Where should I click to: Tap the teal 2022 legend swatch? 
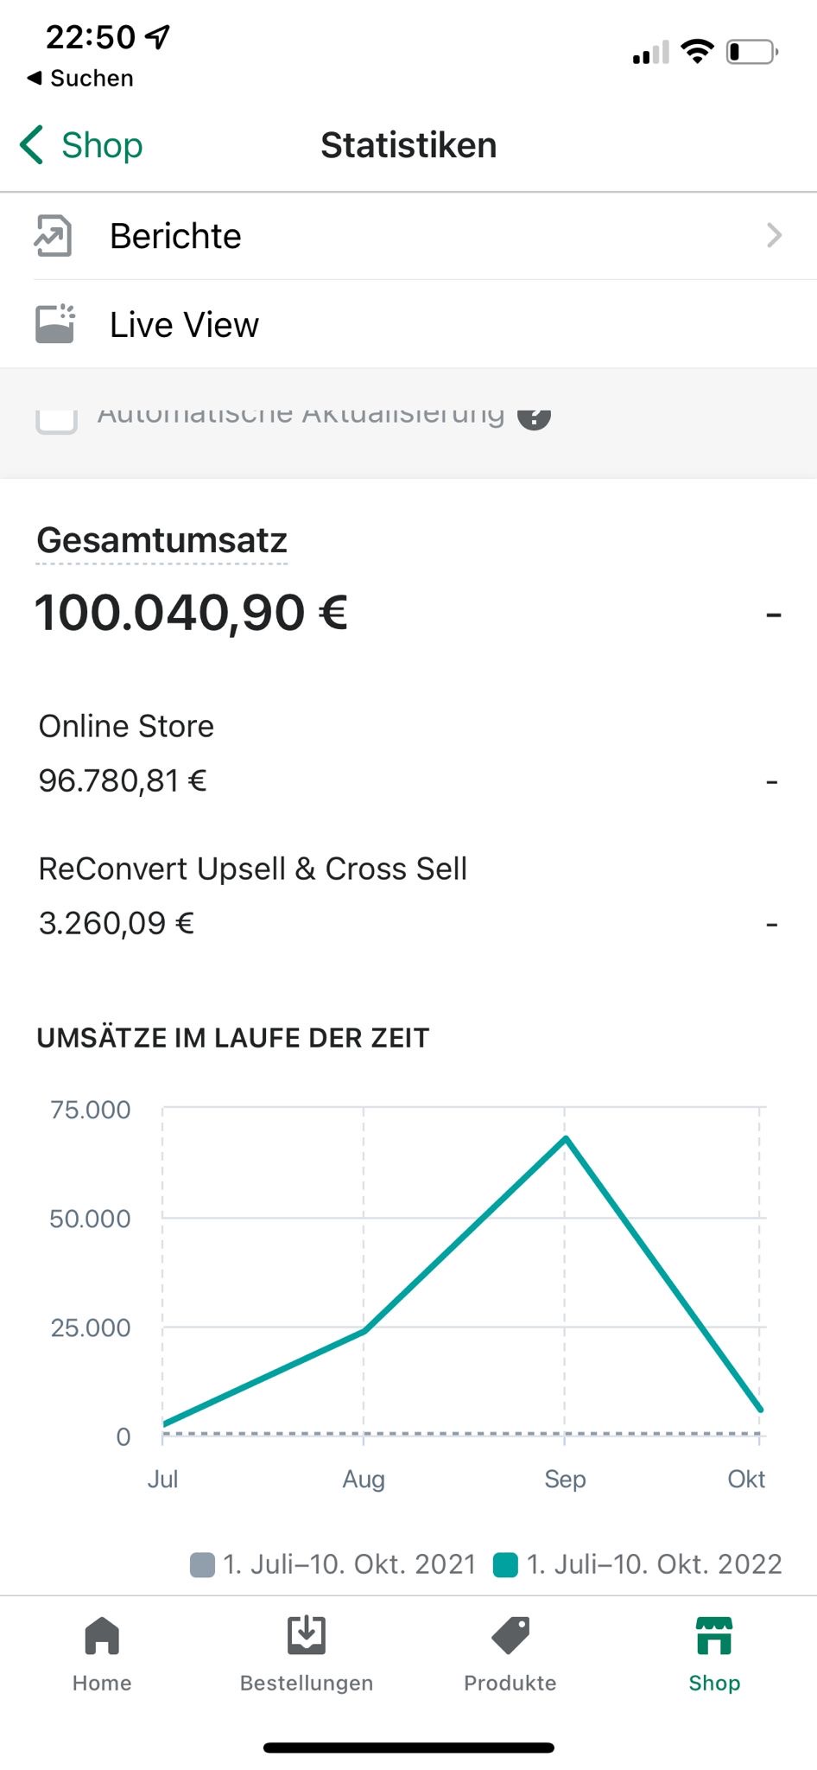point(505,1565)
